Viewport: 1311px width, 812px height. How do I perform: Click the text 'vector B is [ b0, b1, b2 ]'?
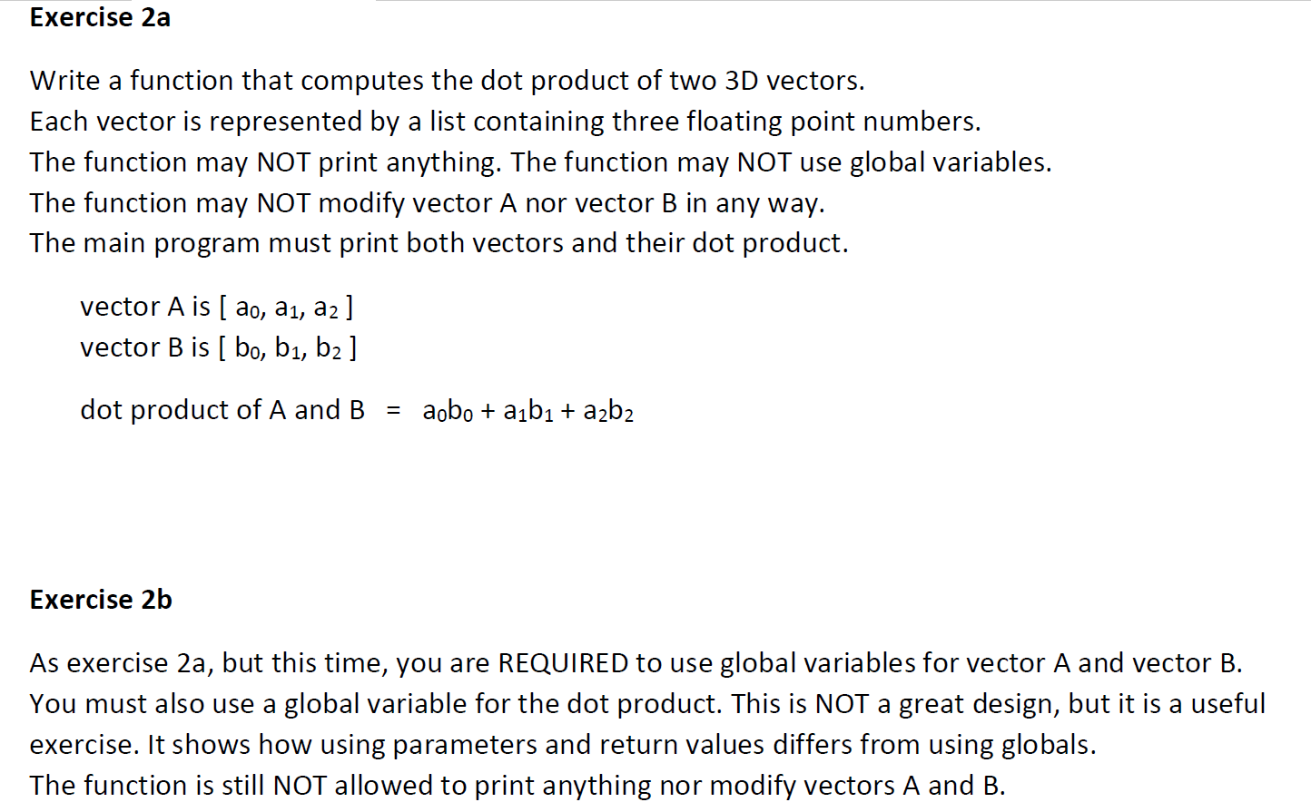tap(219, 348)
